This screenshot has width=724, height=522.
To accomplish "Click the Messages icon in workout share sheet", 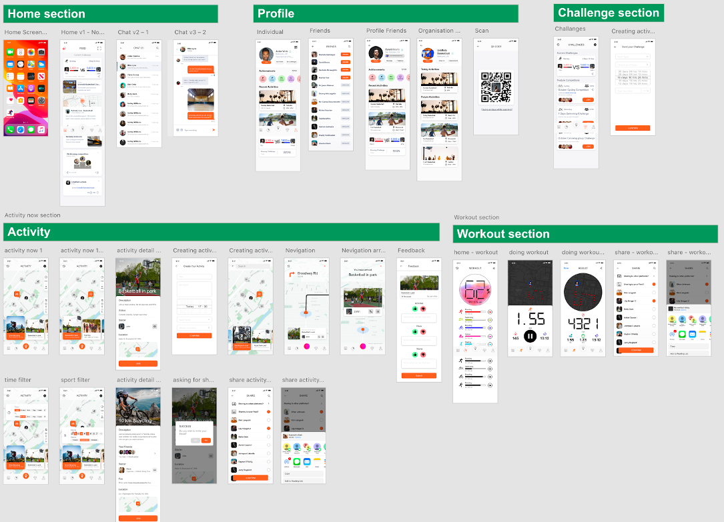I will pyautogui.click(x=682, y=334).
